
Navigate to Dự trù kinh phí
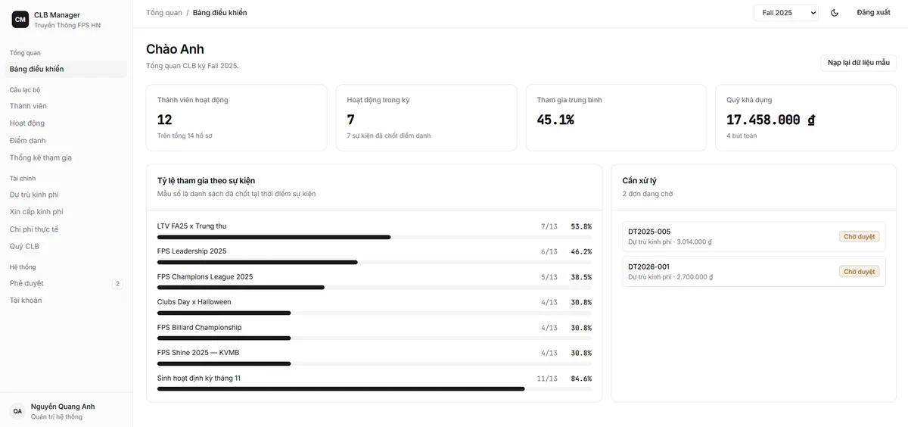[x=66, y=195]
